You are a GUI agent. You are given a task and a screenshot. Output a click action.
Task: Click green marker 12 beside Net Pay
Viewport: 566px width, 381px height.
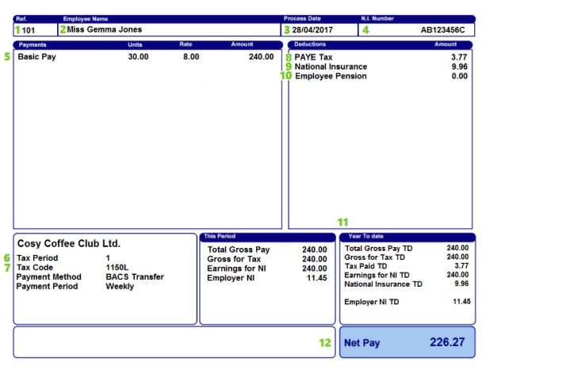tap(323, 343)
